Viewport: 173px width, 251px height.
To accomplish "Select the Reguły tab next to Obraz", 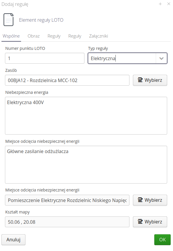I will (54, 36).
